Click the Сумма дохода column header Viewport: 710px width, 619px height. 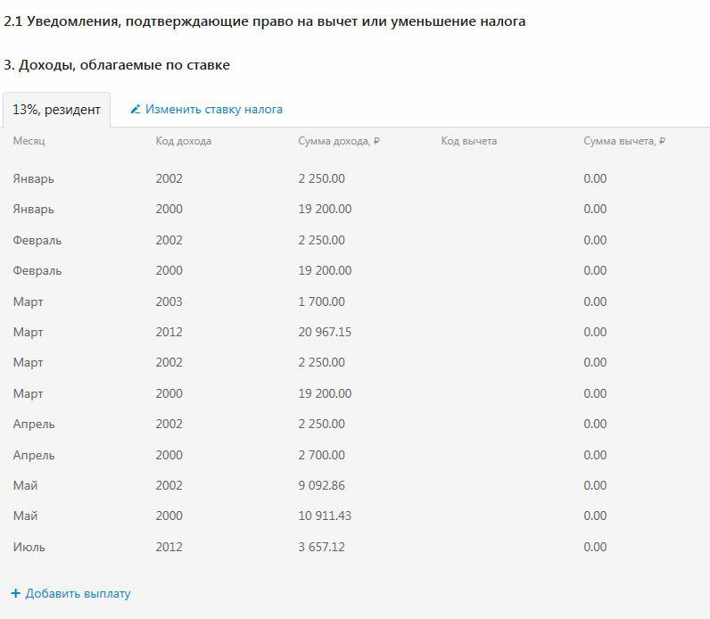339,141
